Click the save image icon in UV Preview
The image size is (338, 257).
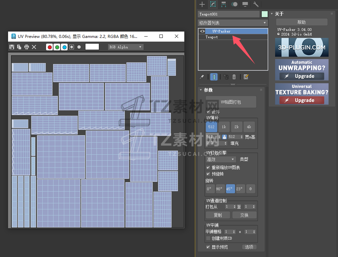click(12, 47)
